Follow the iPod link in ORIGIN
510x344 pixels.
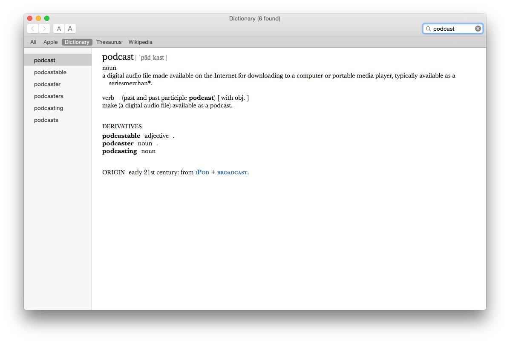(x=202, y=172)
